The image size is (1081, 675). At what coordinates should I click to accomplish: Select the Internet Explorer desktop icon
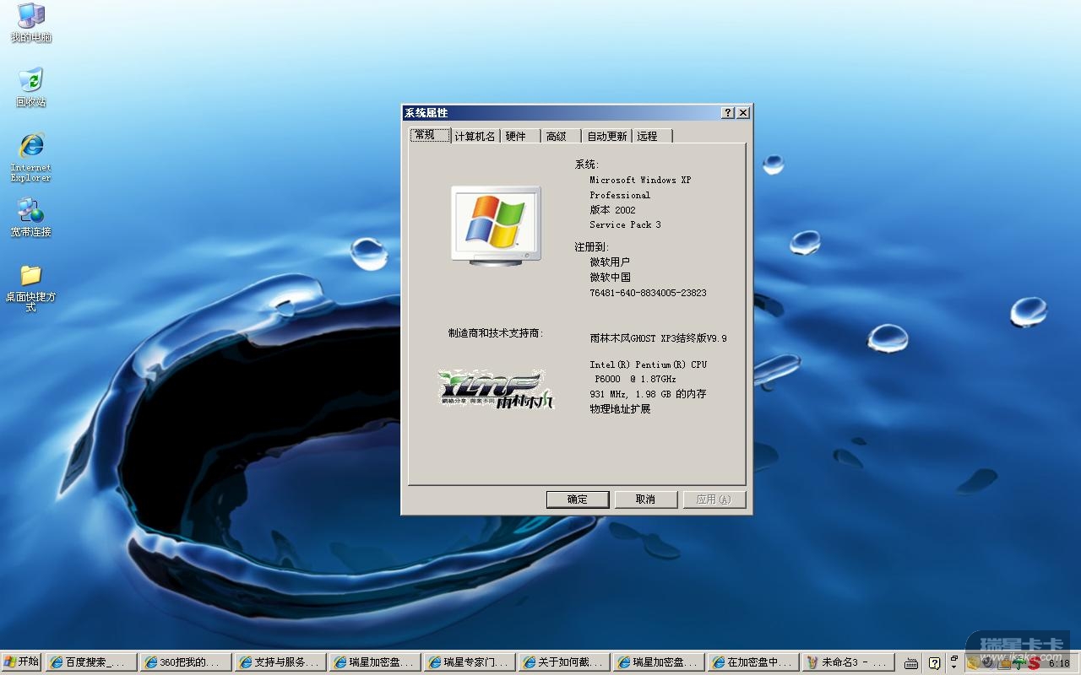(31, 157)
